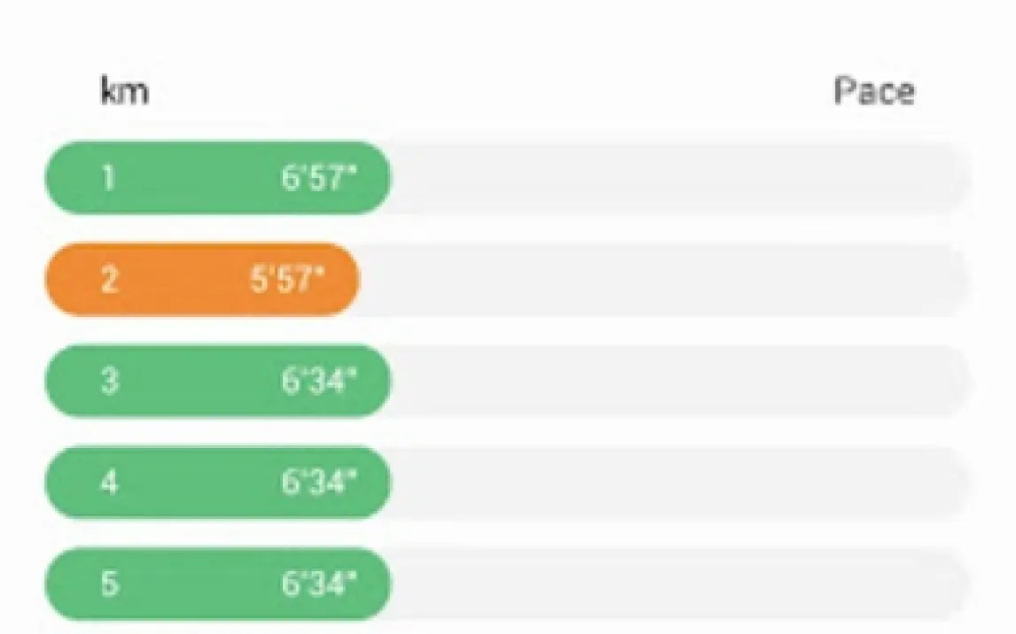Screen dimensions: 1016x634
Task: Click the 6'34" pace in the kilometer 3 row
Action: click(x=319, y=381)
